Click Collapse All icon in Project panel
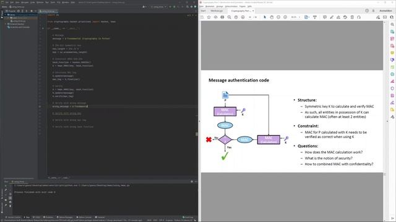Image resolution: width=396 pixels, height=222 pixels. [26, 11]
